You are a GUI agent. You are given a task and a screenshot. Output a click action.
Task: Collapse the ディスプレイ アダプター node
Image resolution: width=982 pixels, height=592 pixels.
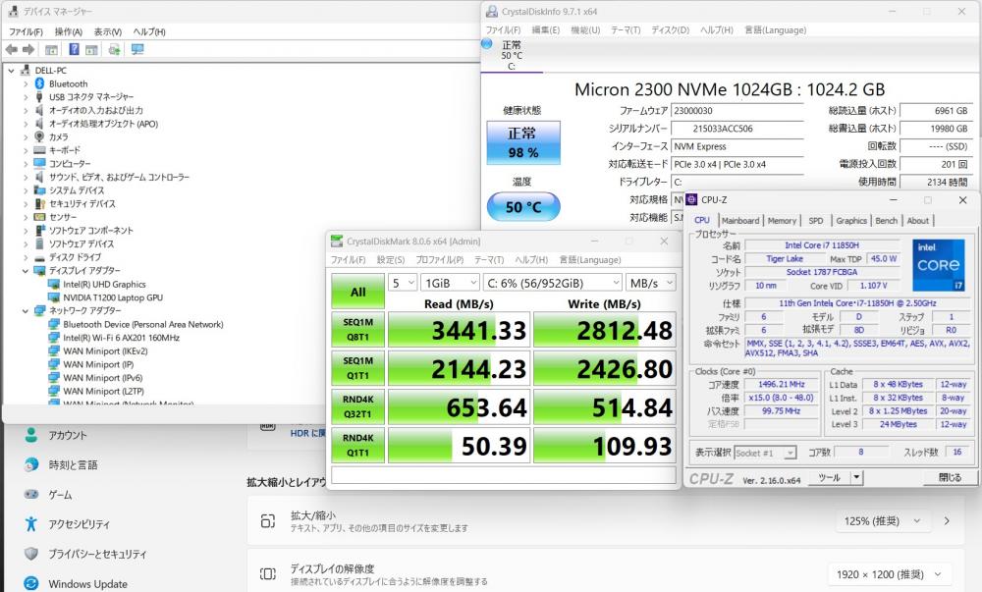(x=26, y=271)
